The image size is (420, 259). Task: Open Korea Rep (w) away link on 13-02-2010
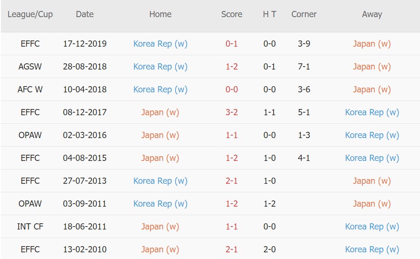[x=371, y=249]
